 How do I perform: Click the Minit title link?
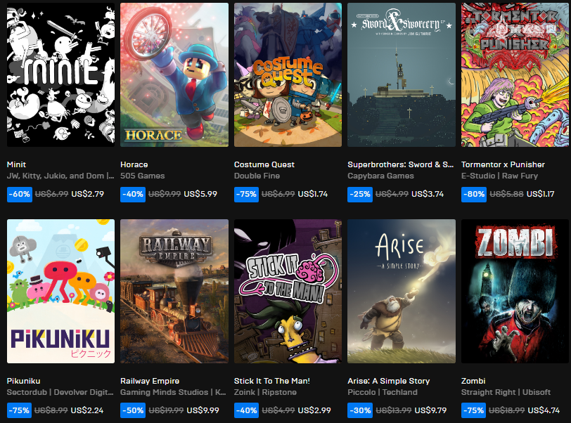click(16, 164)
